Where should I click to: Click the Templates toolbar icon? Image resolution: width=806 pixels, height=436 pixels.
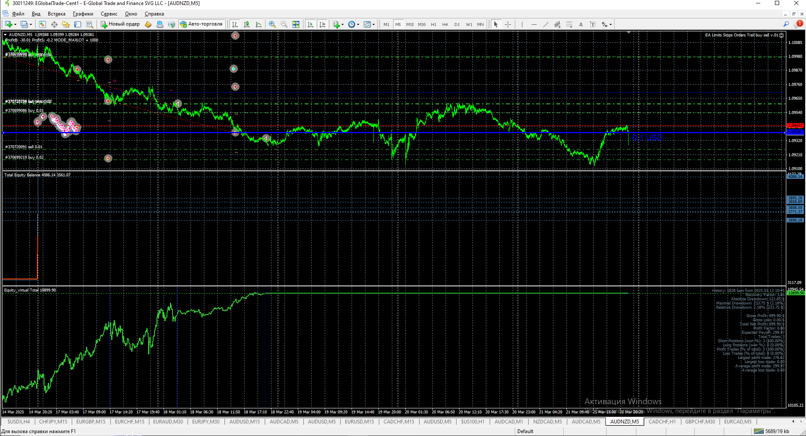click(367, 24)
